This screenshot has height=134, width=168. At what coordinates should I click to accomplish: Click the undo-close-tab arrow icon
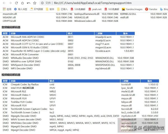[29, 3]
